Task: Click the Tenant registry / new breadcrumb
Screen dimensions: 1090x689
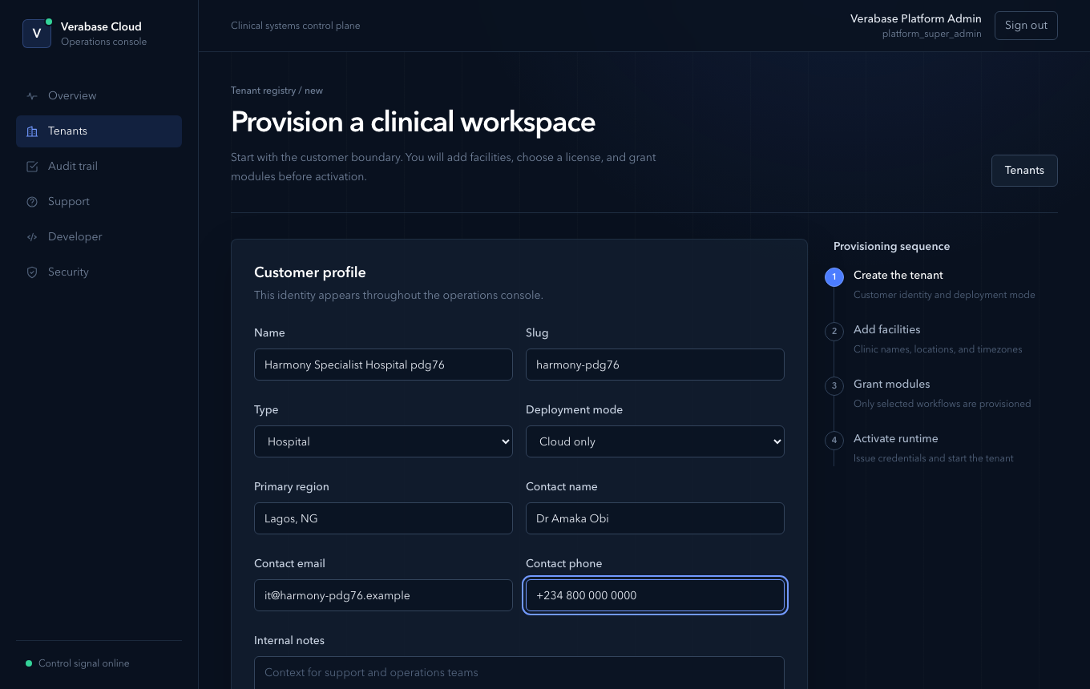Action: (x=277, y=91)
